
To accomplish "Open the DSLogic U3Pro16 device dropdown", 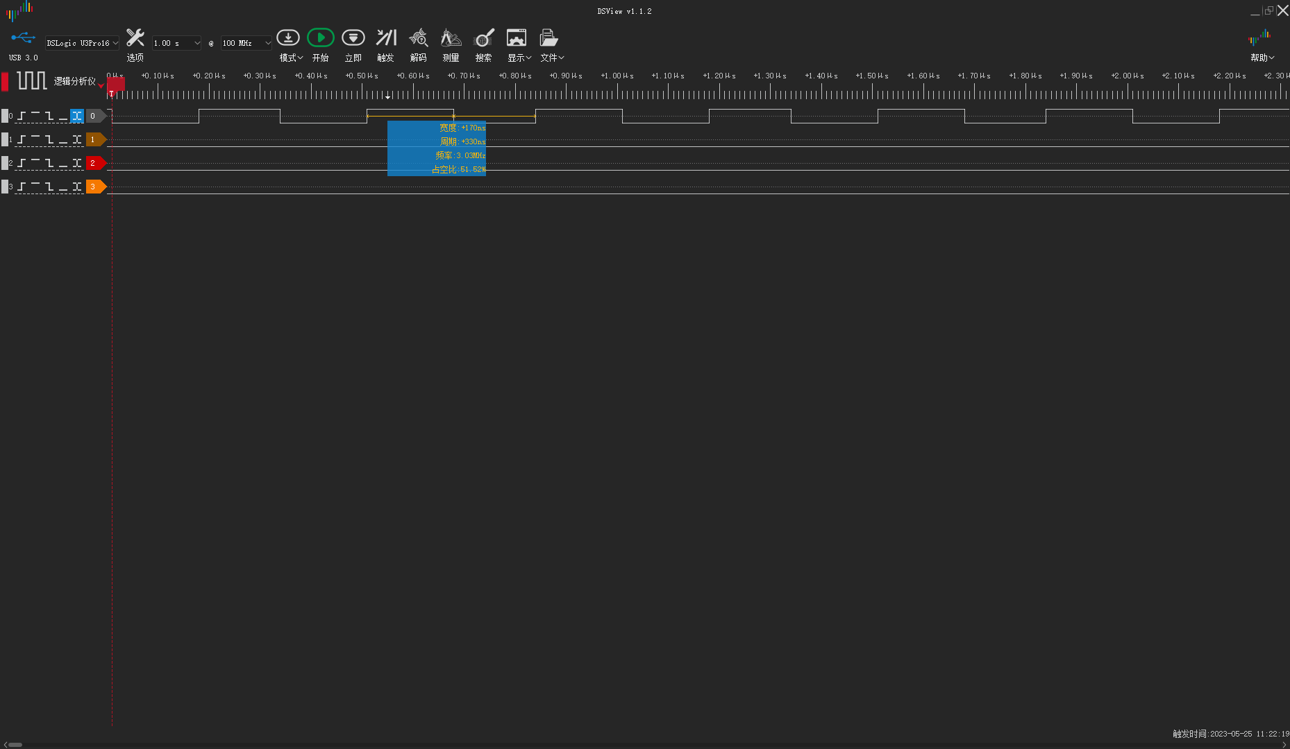I will (83, 43).
